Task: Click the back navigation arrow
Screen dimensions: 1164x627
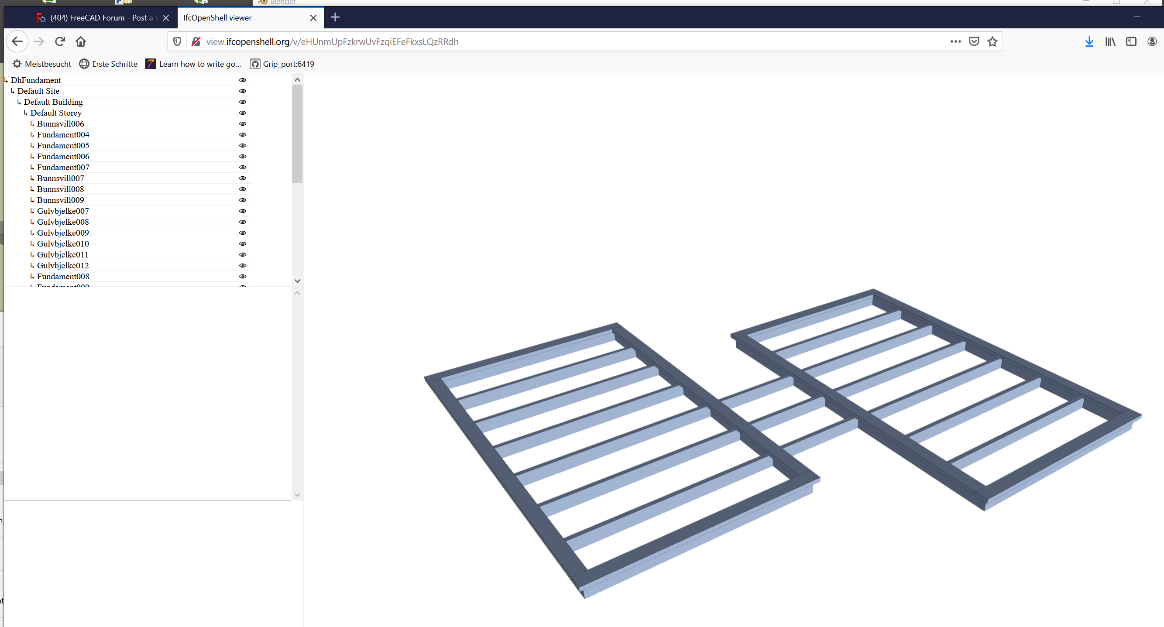Action: [x=17, y=41]
